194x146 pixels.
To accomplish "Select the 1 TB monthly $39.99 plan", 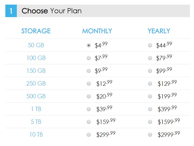I will (89, 109).
